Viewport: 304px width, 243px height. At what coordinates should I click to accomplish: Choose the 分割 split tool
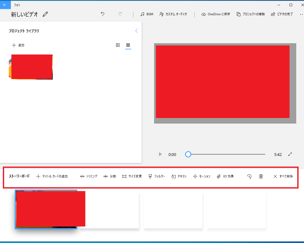(x=110, y=176)
